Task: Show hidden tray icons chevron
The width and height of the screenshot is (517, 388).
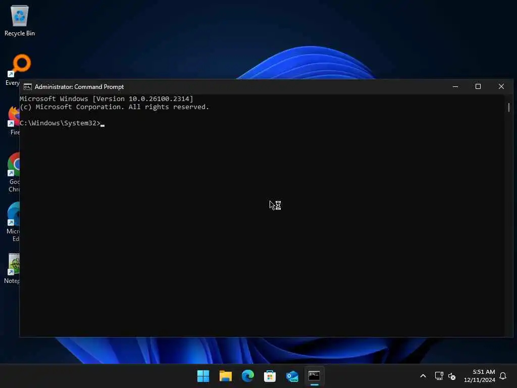Action: pos(423,376)
